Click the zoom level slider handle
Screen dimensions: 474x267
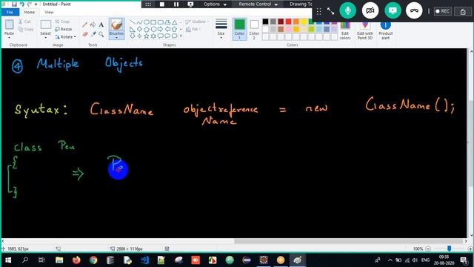[450, 248]
